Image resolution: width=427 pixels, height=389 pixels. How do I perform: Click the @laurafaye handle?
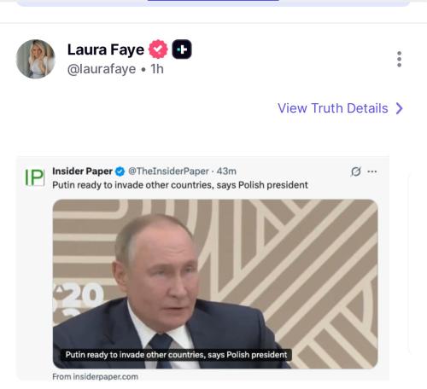(102, 69)
